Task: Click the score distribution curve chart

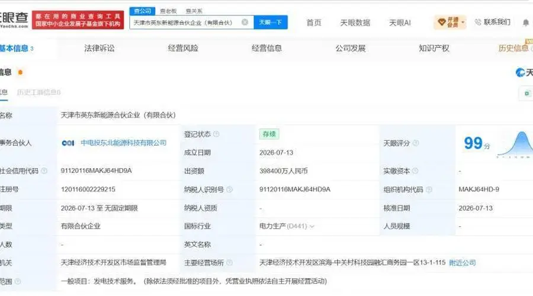Action: point(515,144)
